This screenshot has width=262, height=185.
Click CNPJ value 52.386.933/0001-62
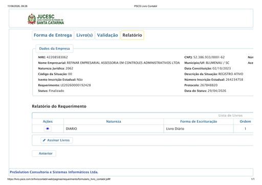click(209, 57)
